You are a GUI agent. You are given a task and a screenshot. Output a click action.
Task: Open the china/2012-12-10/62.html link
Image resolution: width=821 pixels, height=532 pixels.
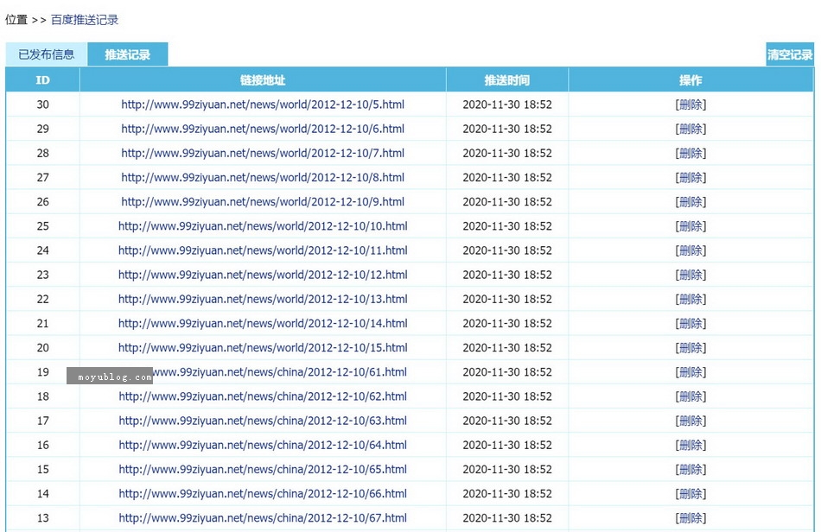click(263, 396)
